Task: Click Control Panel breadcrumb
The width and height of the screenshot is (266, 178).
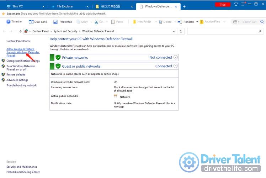Action: tap(41, 31)
